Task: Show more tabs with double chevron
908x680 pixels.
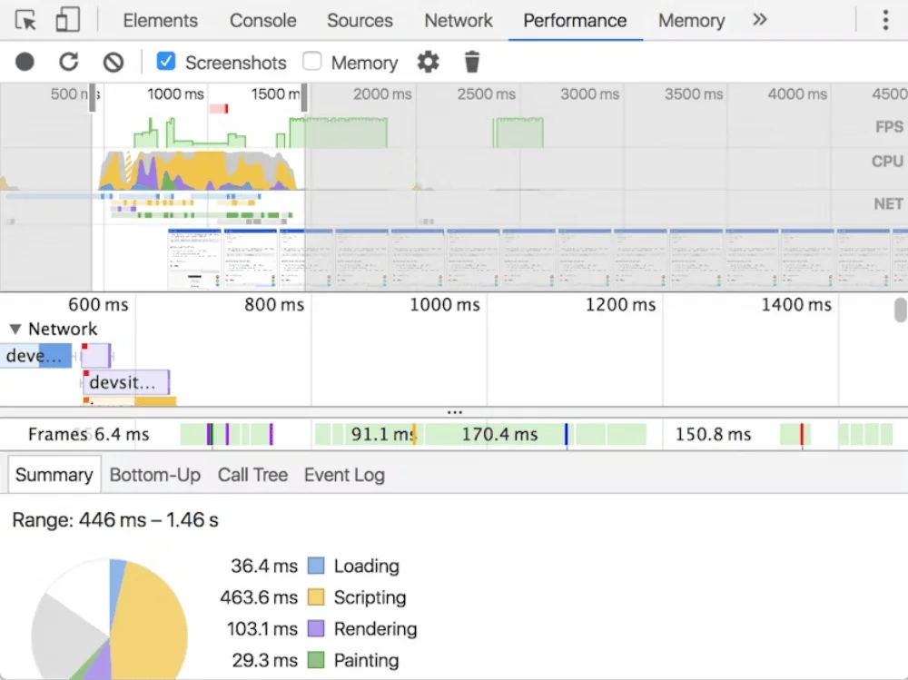Action: (x=760, y=20)
